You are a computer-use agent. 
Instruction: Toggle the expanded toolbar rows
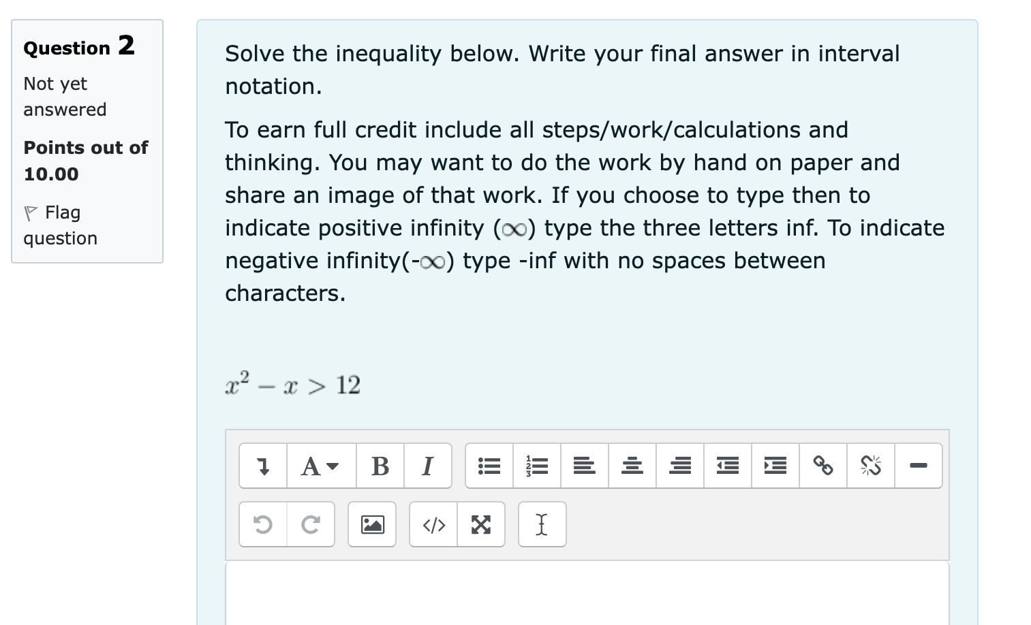pyautogui.click(x=263, y=466)
